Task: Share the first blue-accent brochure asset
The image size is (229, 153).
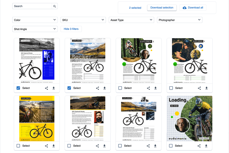Action: 47,88
